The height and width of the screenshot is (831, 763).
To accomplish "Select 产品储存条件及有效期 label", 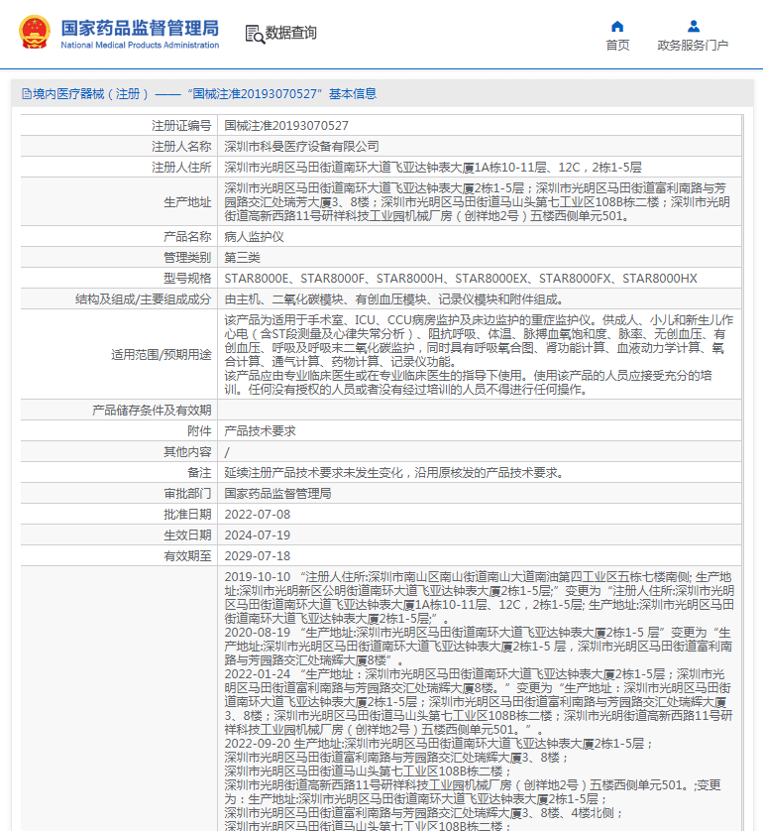I will coord(152,411).
